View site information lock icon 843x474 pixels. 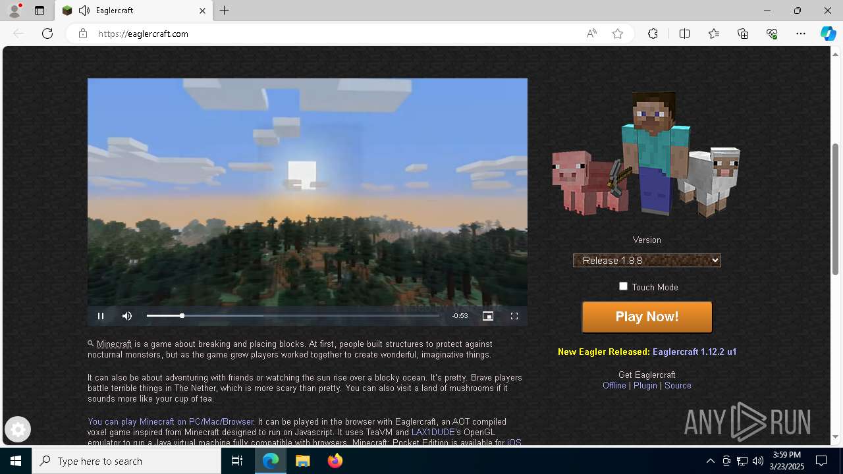[83, 34]
